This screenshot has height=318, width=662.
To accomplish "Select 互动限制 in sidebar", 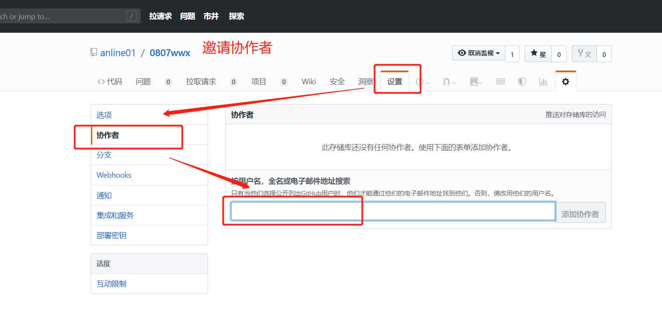I will point(149,284).
